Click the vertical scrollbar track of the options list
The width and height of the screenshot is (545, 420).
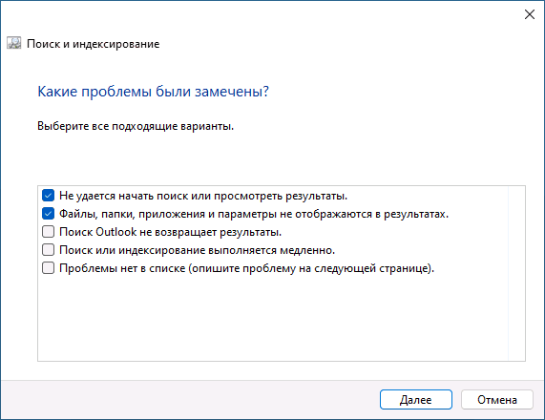[516, 273]
